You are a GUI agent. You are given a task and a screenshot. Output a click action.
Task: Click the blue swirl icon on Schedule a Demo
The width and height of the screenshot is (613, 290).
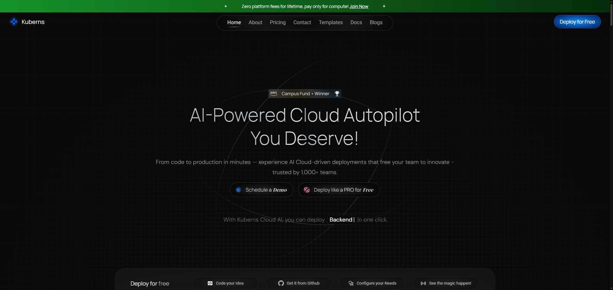pos(238,190)
